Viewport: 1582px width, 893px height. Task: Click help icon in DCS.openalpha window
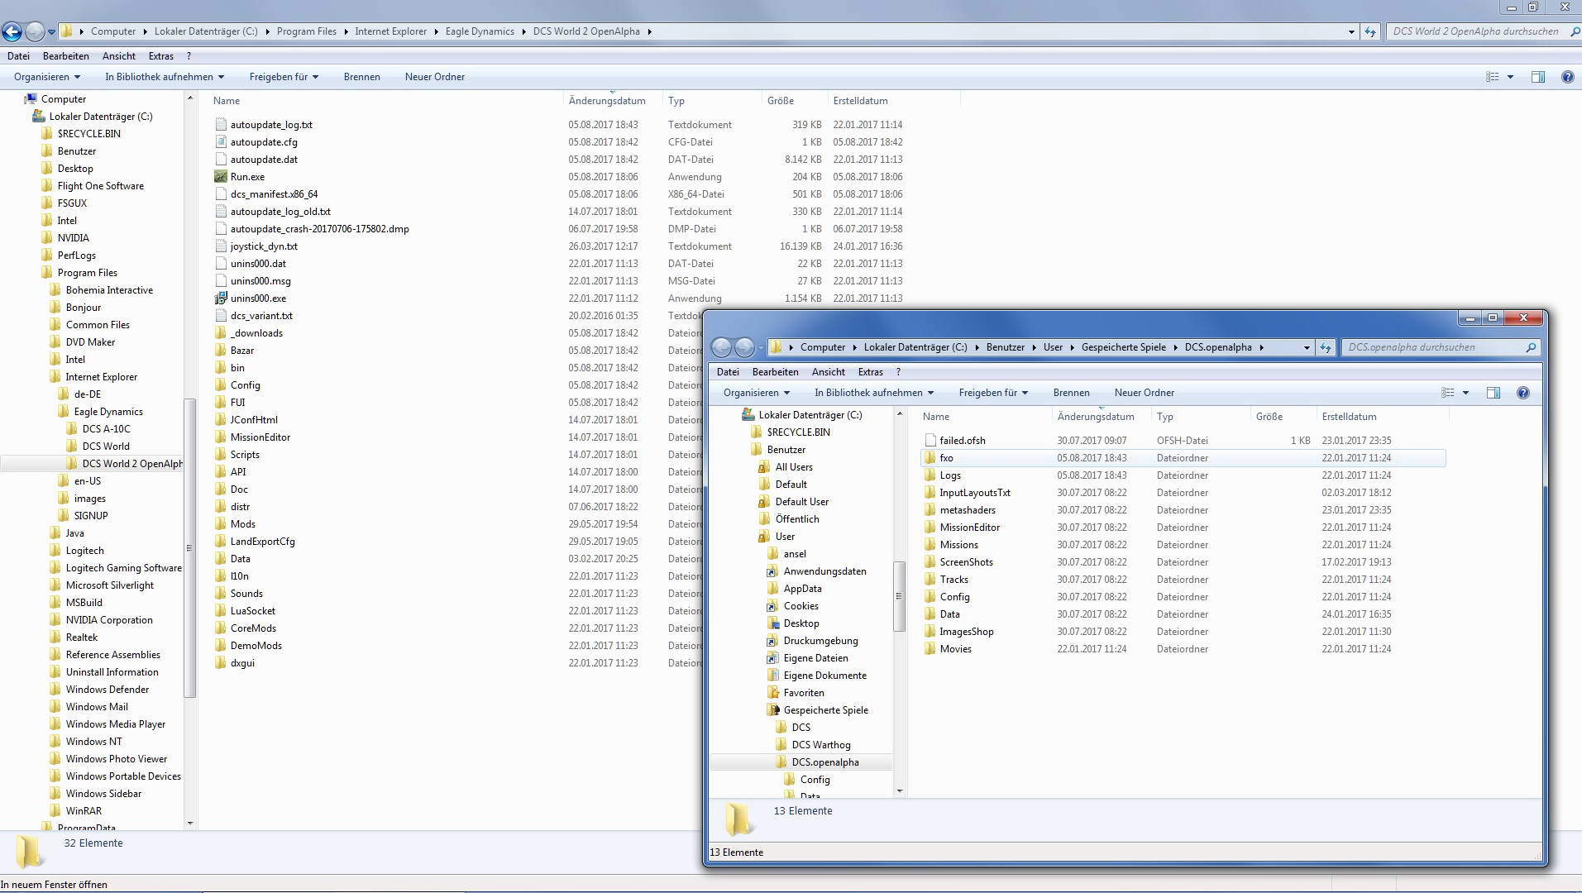click(x=1522, y=393)
